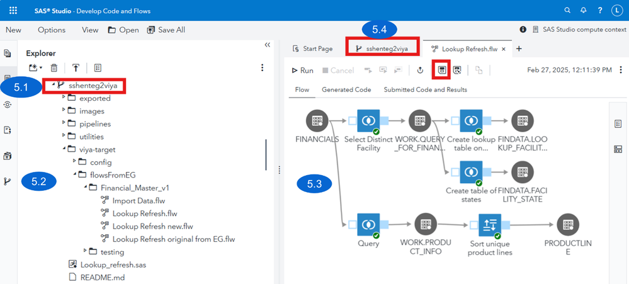
Task: Switch to the Generated Code tab
Action: (346, 90)
